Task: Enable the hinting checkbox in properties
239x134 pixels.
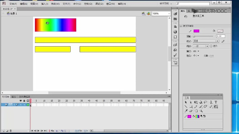Action: 211,46
